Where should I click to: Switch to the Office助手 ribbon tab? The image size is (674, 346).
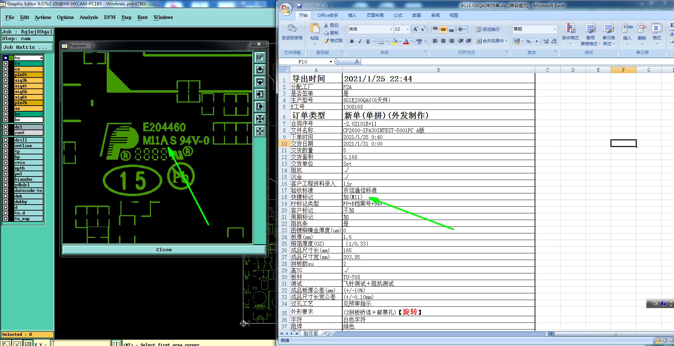pyautogui.click(x=328, y=15)
